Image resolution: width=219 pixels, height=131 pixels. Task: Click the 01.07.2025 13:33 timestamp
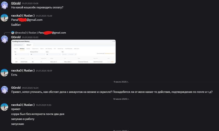tap(30, 37)
